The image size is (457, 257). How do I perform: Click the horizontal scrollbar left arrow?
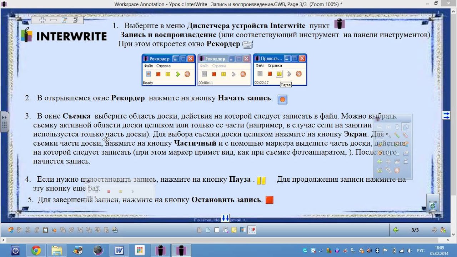pos(3,241)
